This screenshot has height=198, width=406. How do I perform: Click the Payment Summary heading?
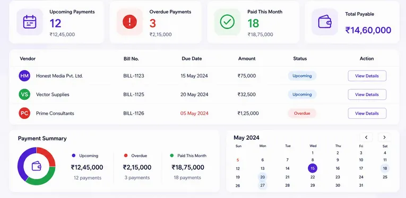tap(42, 139)
